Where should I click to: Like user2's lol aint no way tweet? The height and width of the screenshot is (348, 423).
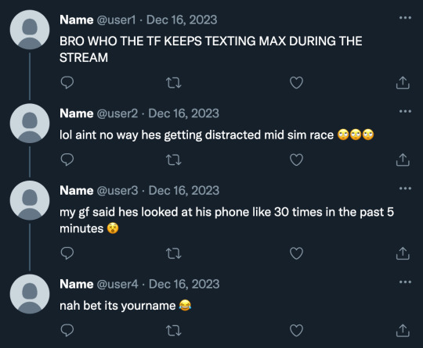296,160
